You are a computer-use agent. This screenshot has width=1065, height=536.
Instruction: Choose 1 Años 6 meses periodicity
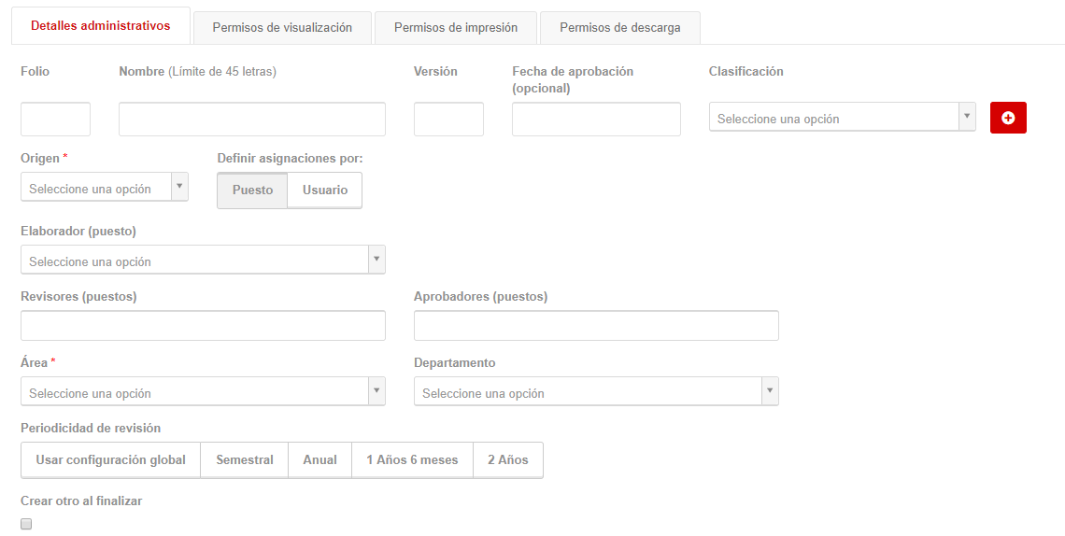pyautogui.click(x=412, y=460)
